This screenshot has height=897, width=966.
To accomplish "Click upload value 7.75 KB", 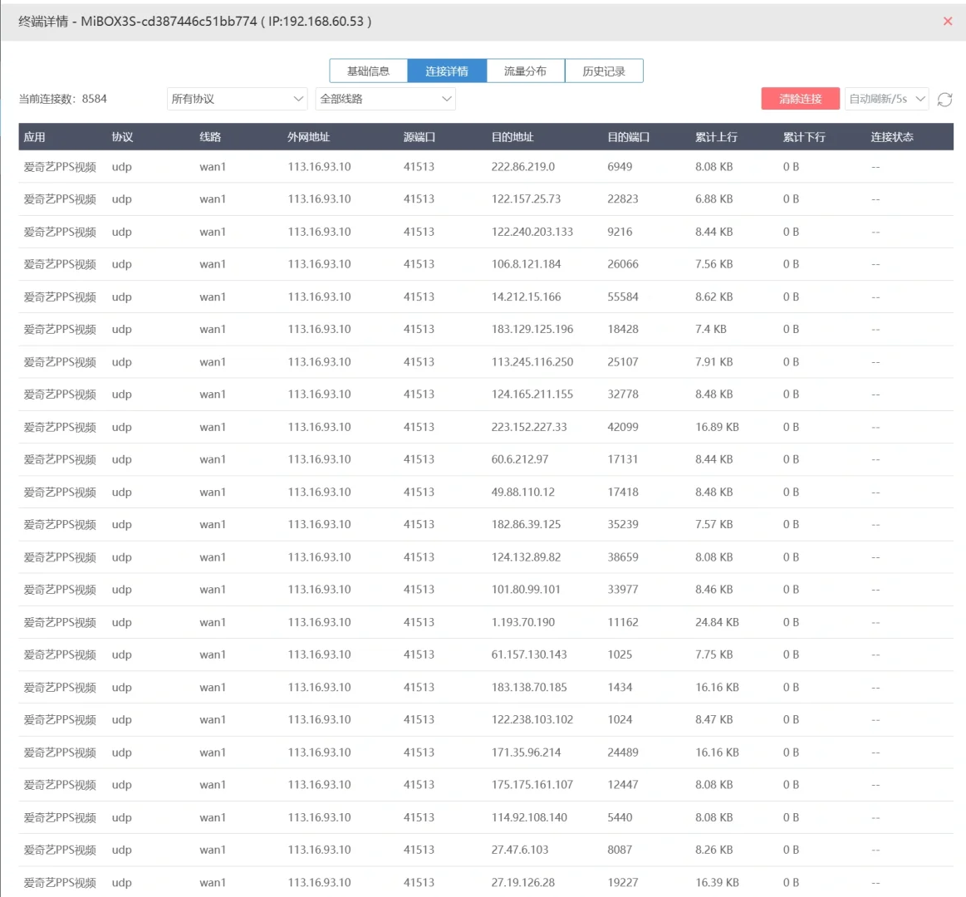I will [x=714, y=654].
